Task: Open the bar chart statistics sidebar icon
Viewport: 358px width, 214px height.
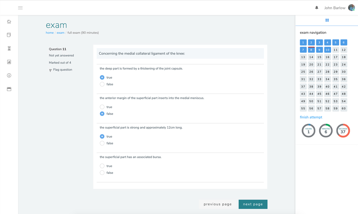Action: click(9, 62)
